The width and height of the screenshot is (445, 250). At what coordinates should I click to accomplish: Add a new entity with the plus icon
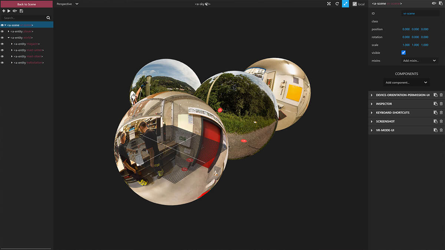pos(3,11)
